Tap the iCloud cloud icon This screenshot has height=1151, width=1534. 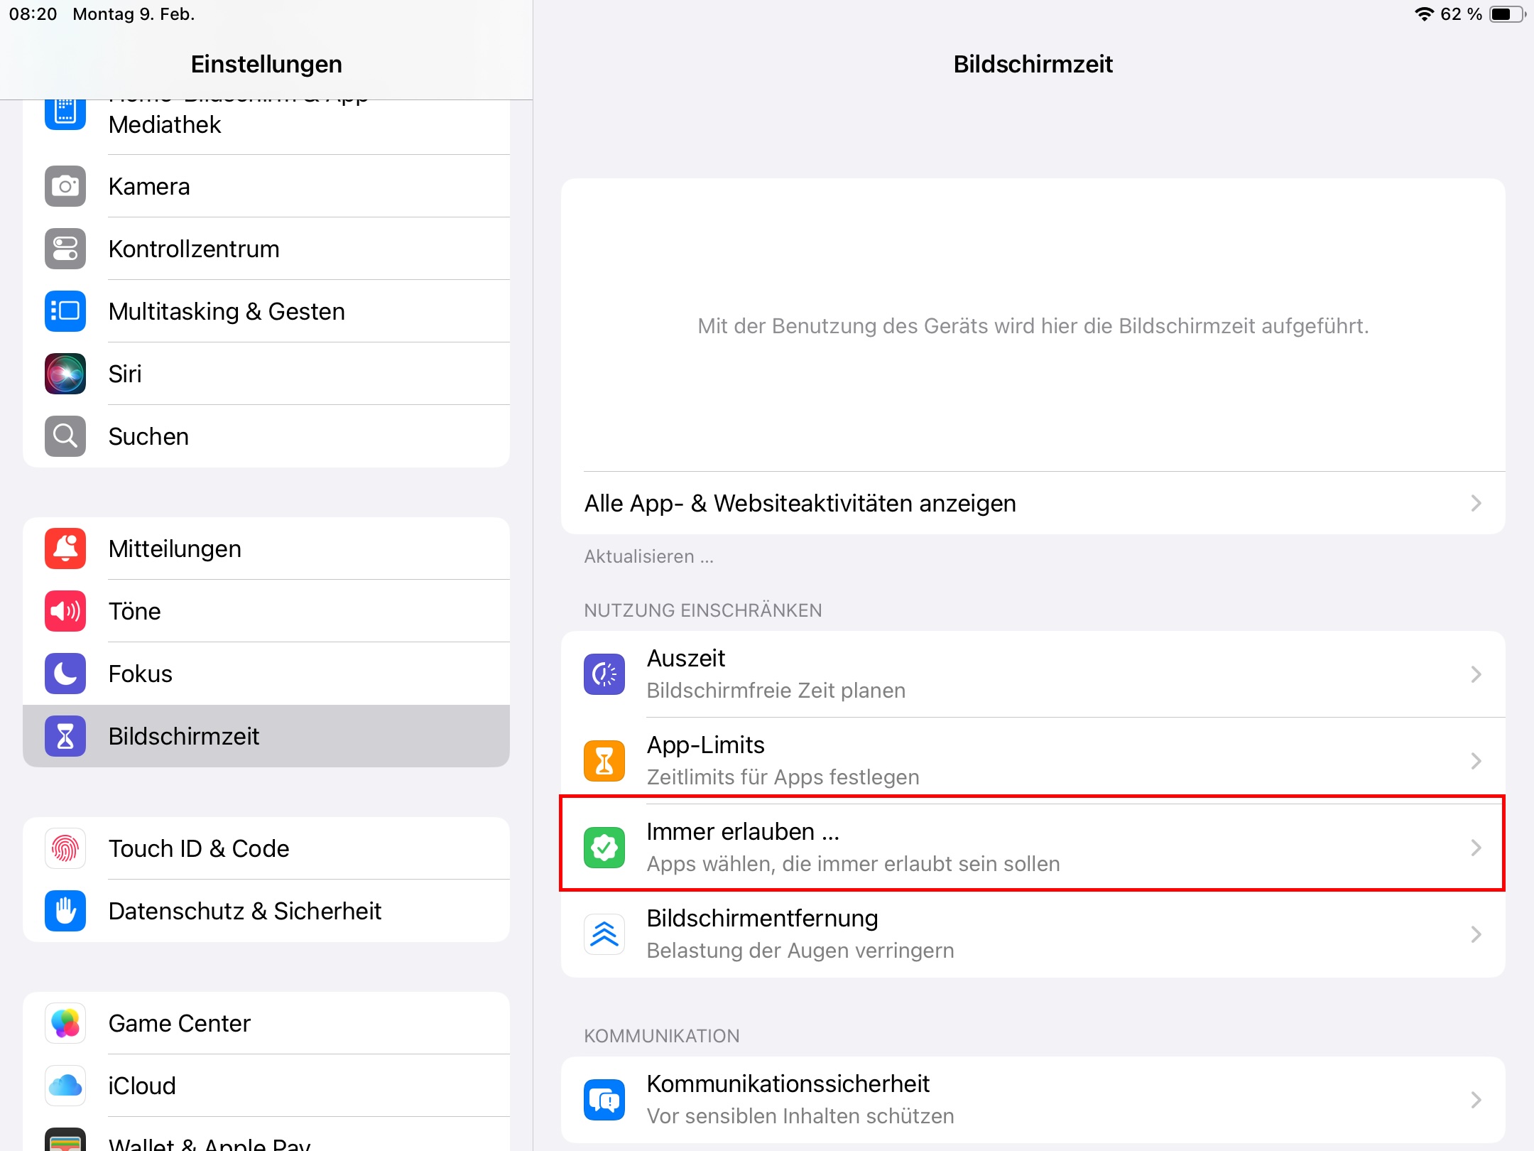pyautogui.click(x=65, y=1086)
